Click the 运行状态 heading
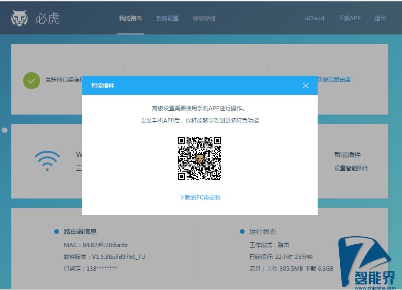 [263, 232]
